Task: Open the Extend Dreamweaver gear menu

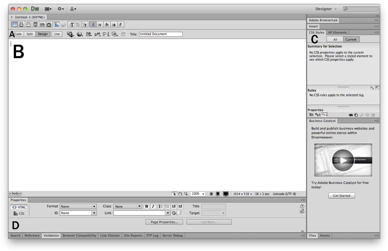Action: pos(61,9)
